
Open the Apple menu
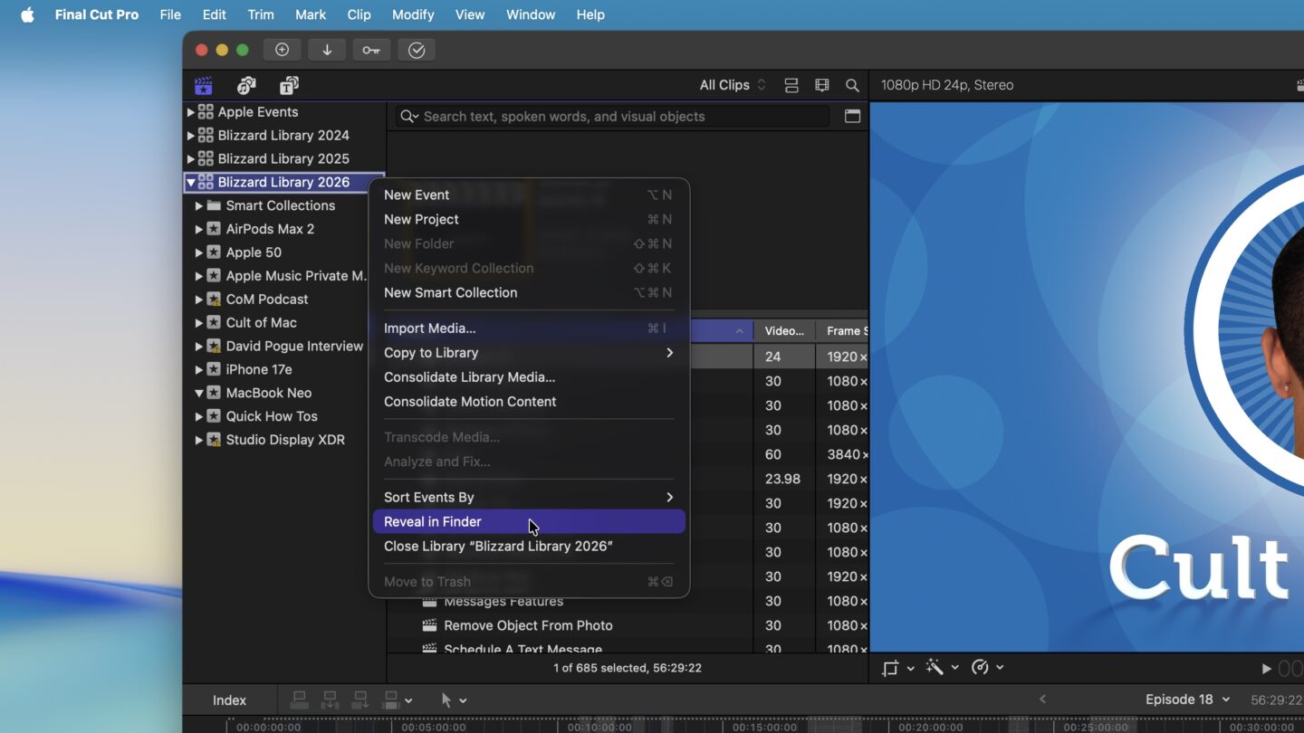click(x=27, y=14)
